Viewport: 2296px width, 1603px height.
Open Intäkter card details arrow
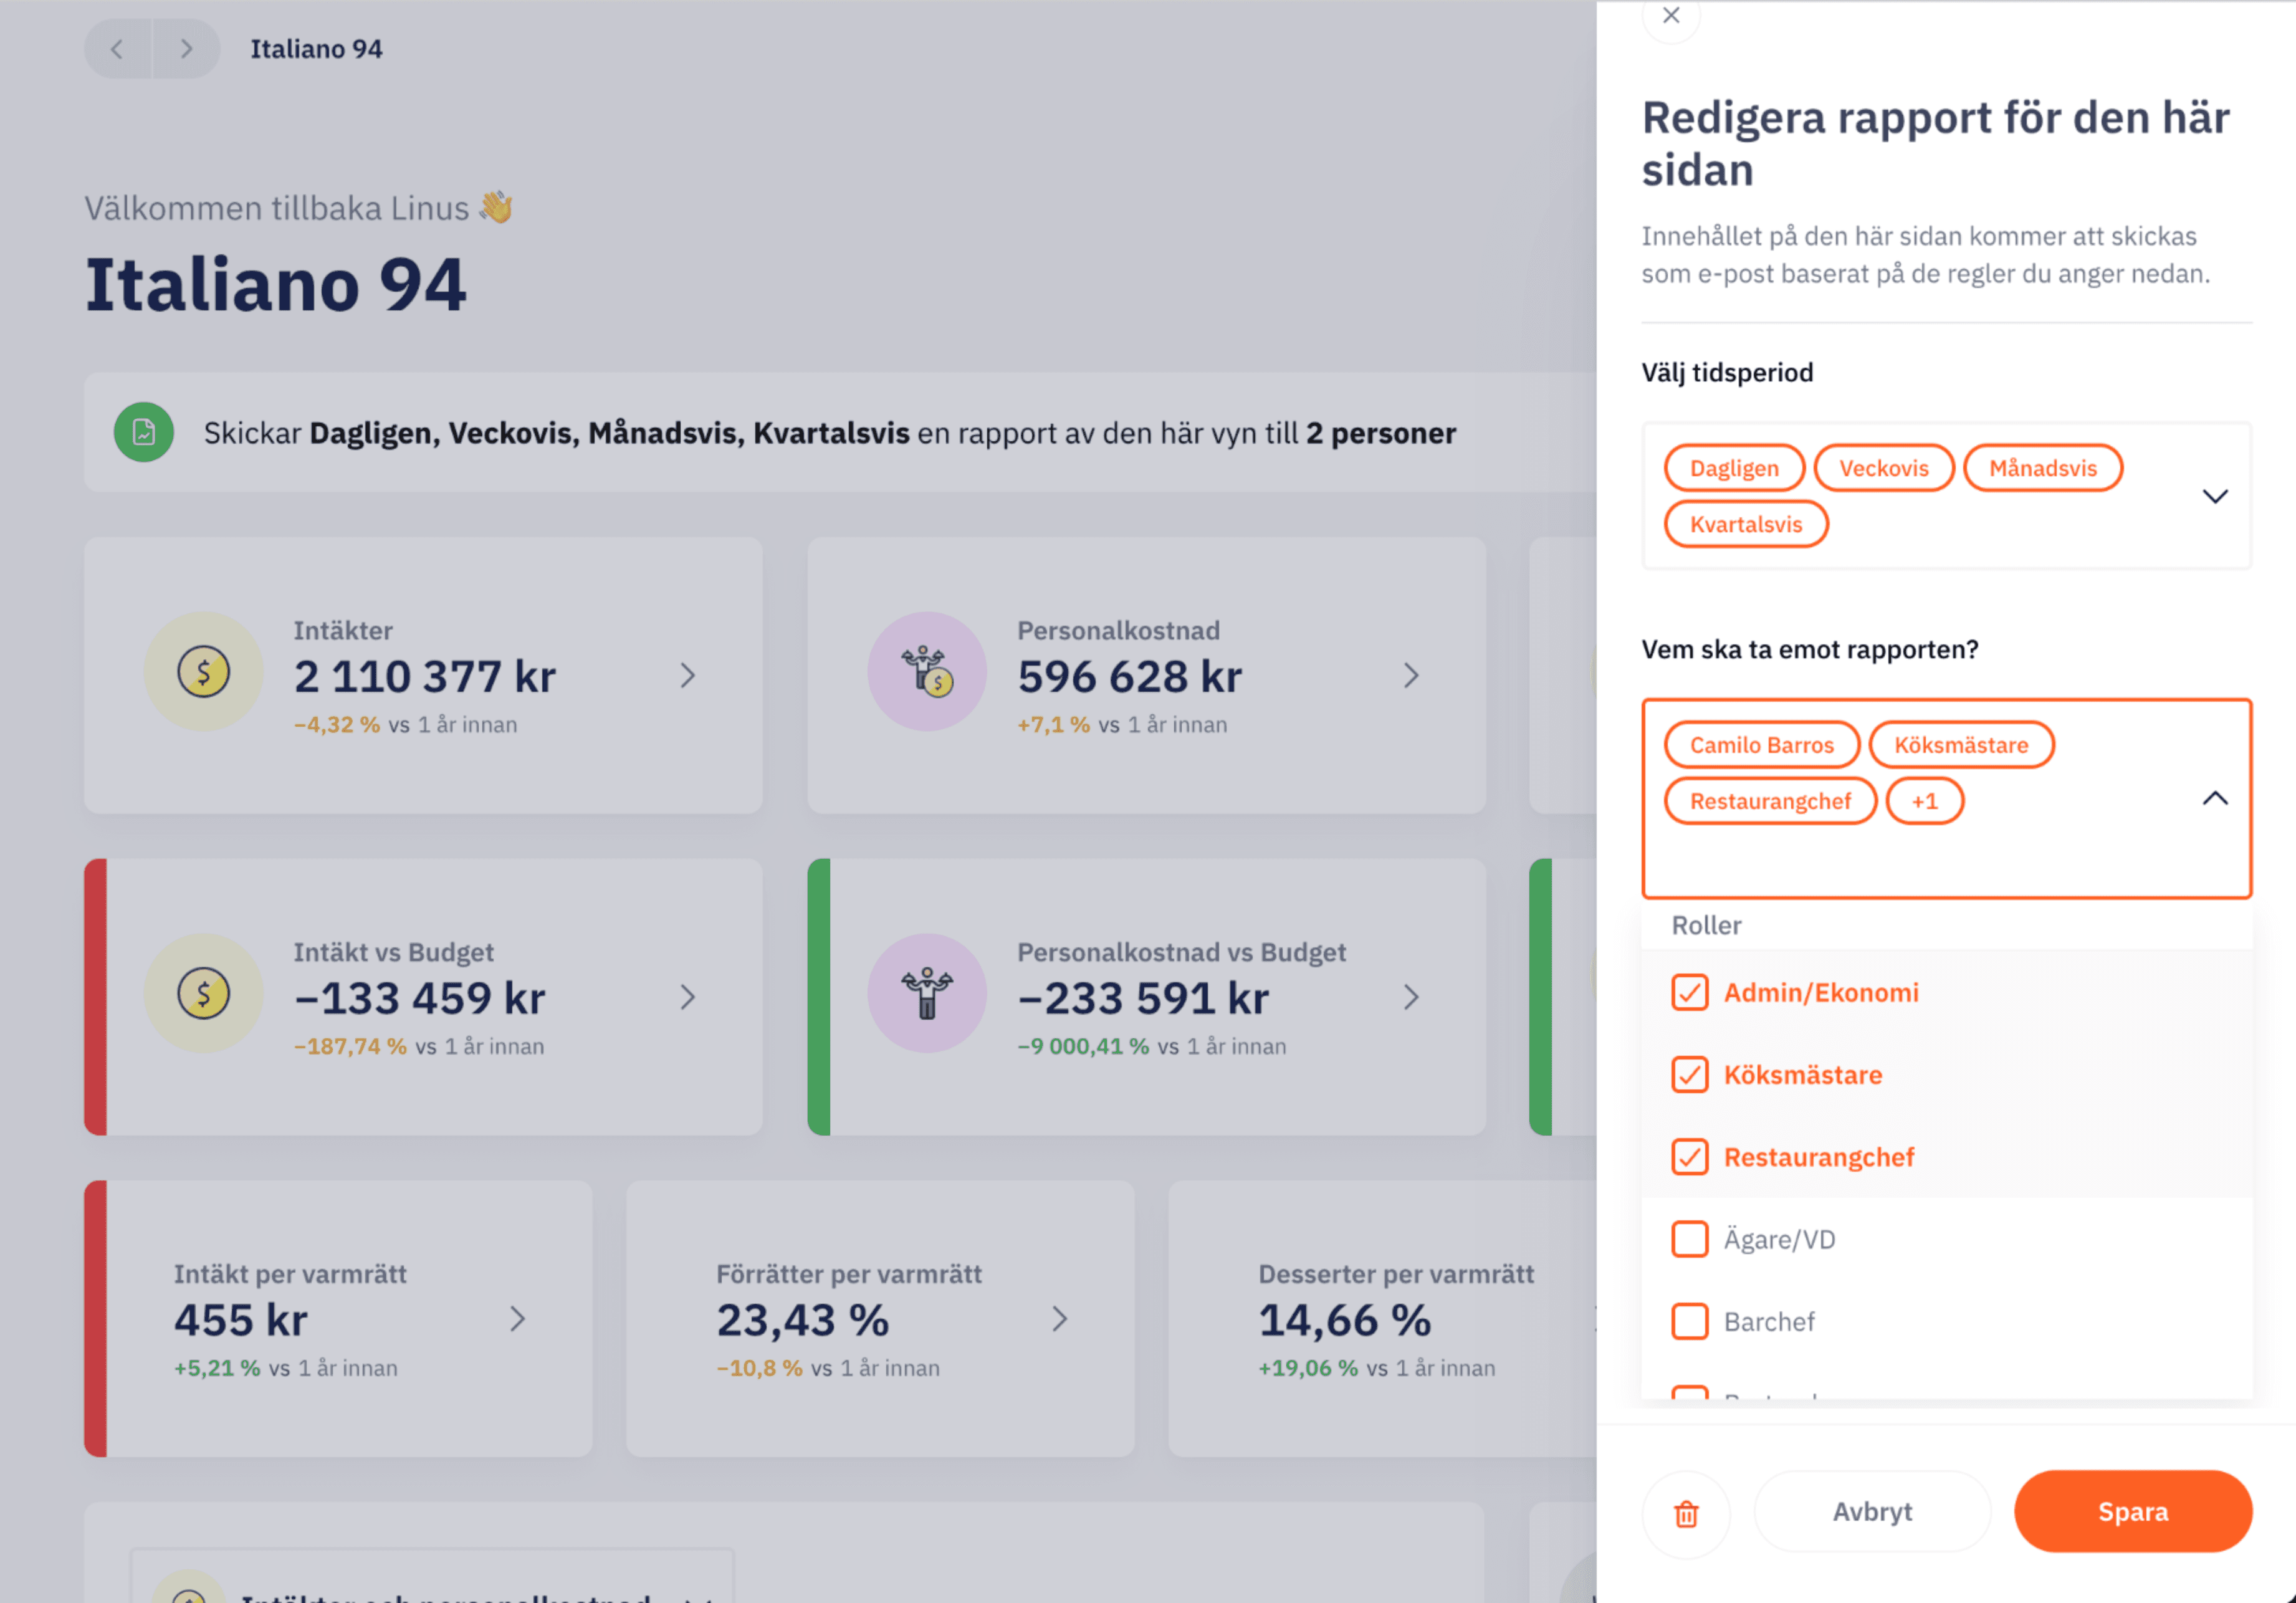pos(688,676)
